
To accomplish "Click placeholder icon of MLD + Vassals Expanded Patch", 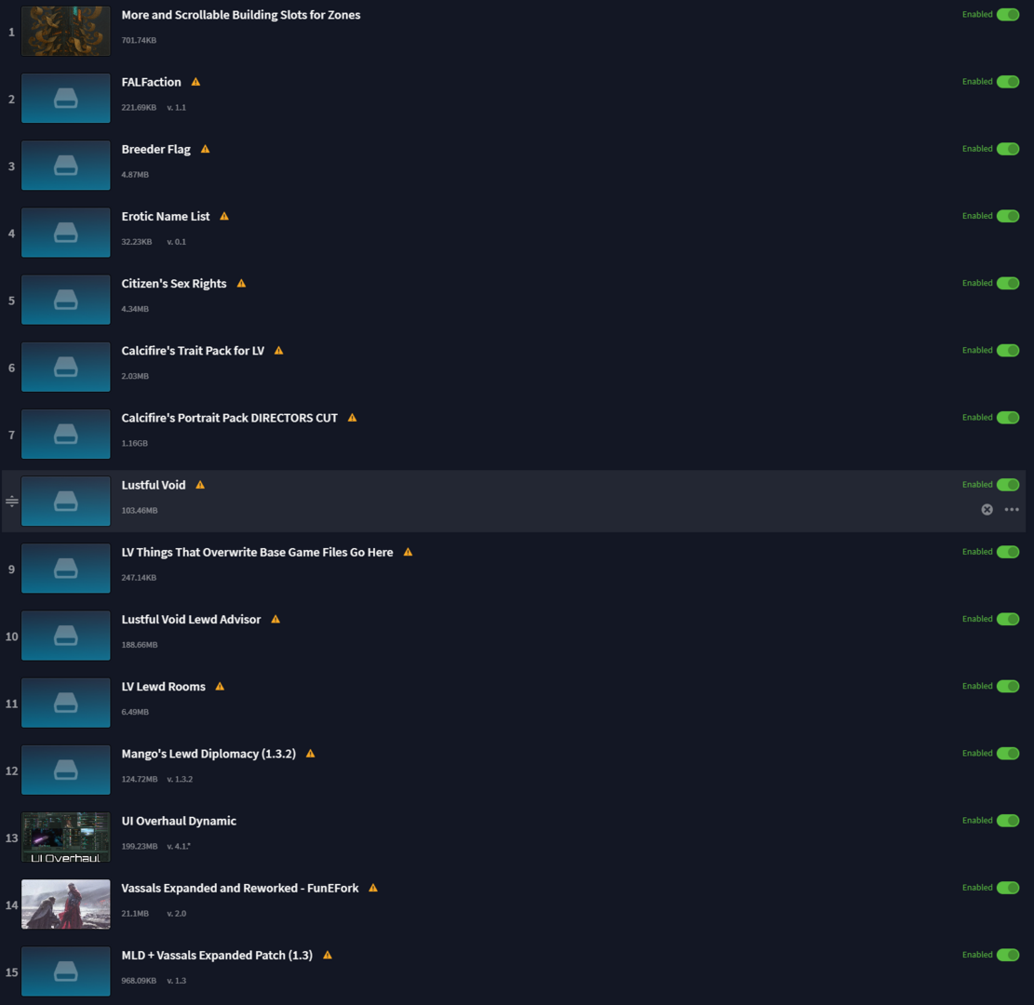I will point(66,972).
